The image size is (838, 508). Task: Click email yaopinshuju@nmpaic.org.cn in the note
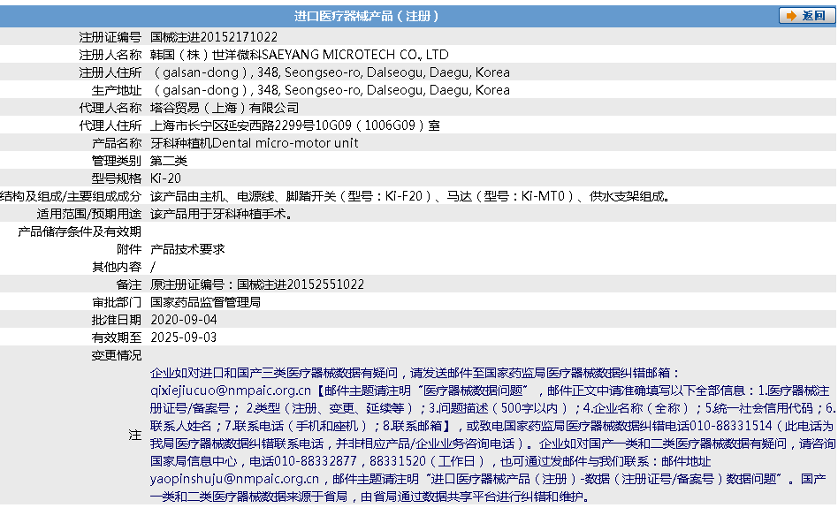(x=234, y=479)
